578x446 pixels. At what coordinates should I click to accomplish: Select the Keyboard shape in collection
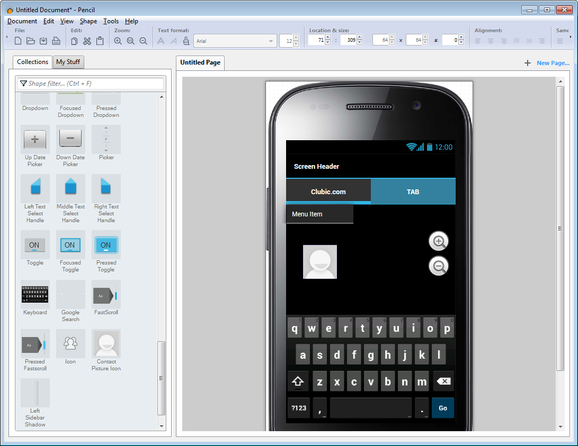click(35, 295)
